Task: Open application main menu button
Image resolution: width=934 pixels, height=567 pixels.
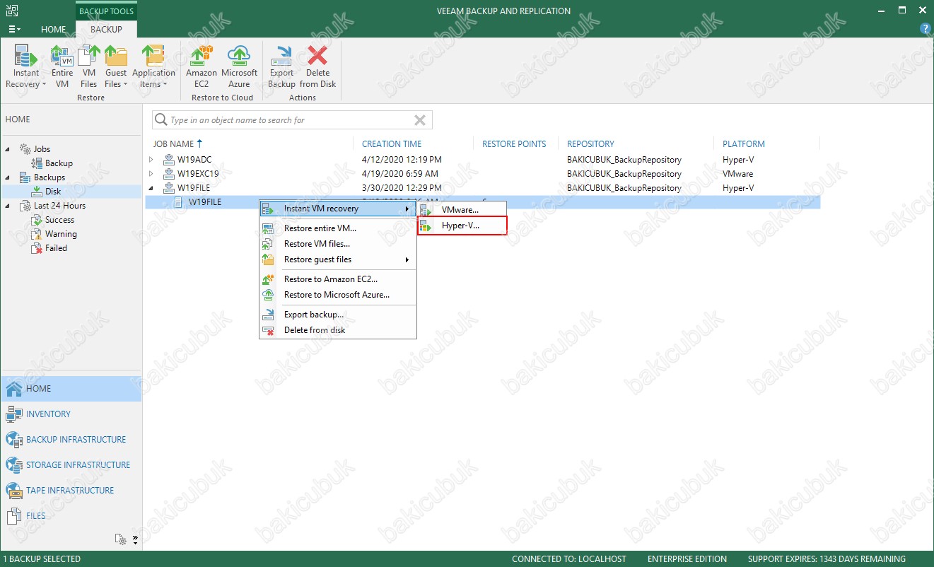Action: tap(14, 29)
